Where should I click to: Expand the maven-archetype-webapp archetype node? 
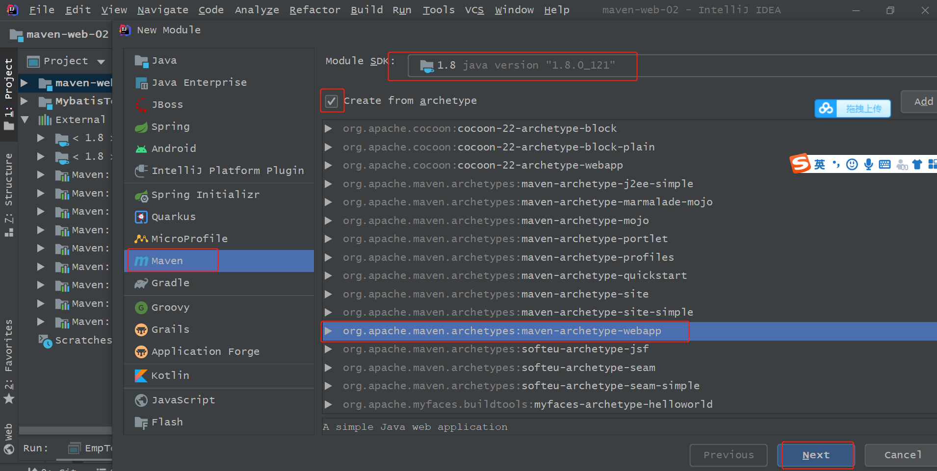click(x=328, y=331)
